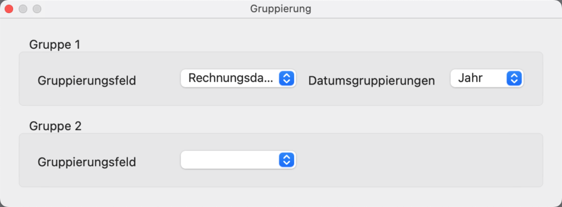This screenshot has height=207, width=562.
Task: Click the Gruppierungsfeld label in Gruppe 2
Action: tap(87, 162)
